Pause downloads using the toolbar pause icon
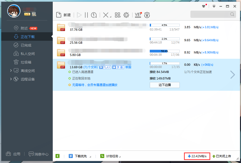The height and width of the screenshot is (163, 241). pyautogui.click(x=86, y=15)
